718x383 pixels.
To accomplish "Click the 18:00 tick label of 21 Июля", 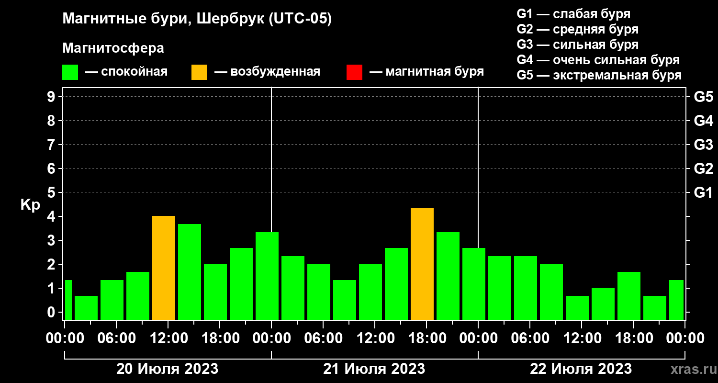I will click(426, 338).
